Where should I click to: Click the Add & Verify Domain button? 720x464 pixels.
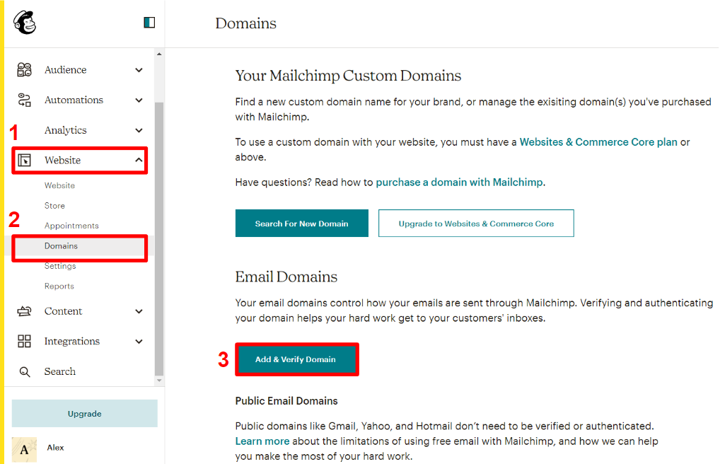pyautogui.click(x=296, y=359)
